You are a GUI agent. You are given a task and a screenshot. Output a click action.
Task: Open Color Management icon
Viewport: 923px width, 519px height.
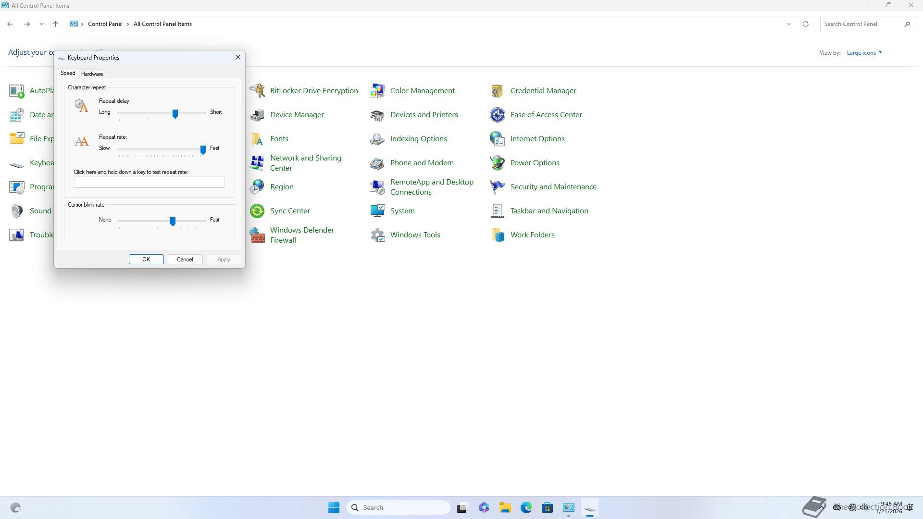click(377, 91)
